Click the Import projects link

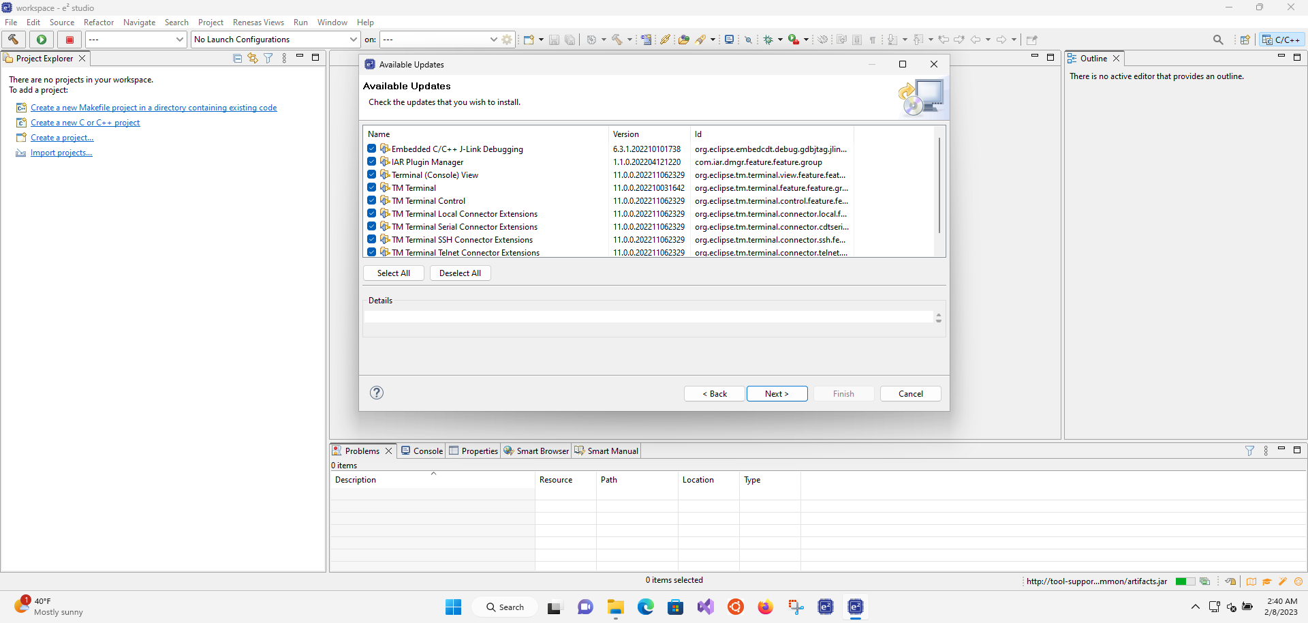click(x=61, y=153)
